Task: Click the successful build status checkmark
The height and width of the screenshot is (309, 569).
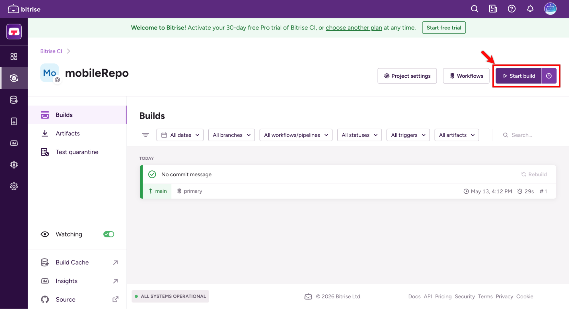Action: tap(152, 174)
